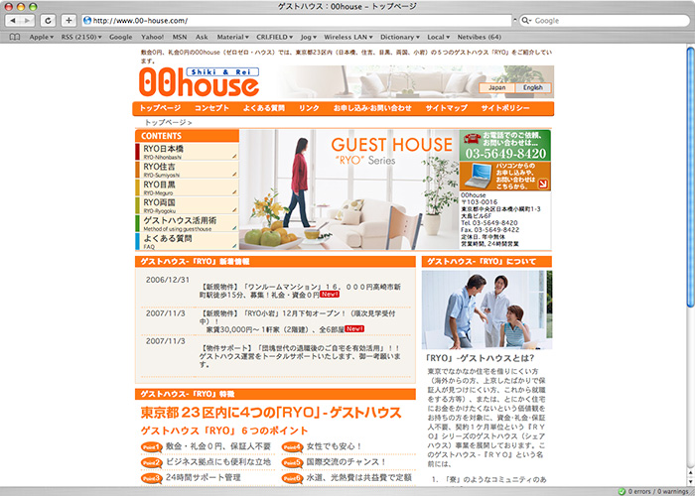Click the globe site icon in the address bar
Image resolution: width=695 pixels, height=496 pixels.
[87, 21]
